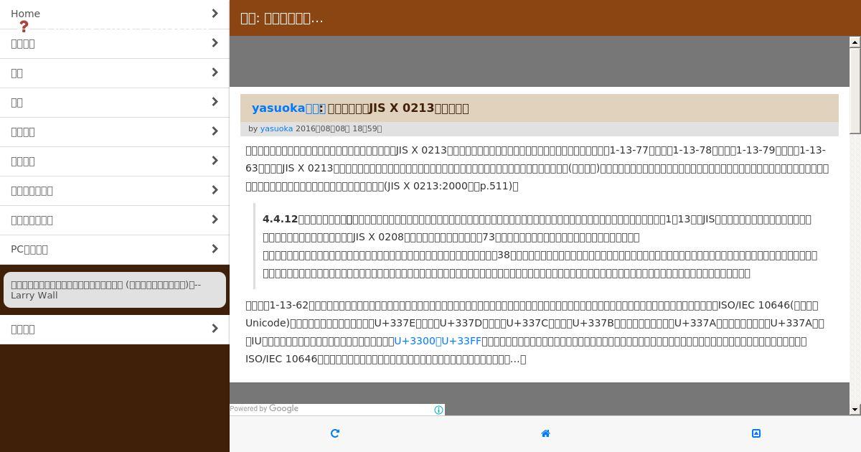Click the red question mark icon
The image size is (861, 452).
pos(24,27)
